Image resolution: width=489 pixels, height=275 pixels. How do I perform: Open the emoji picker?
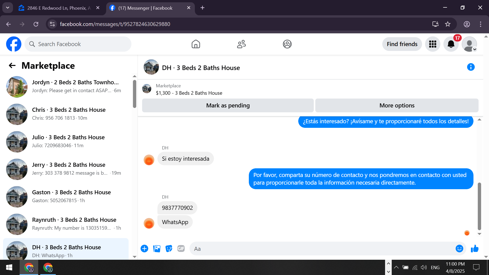click(x=459, y=249)
